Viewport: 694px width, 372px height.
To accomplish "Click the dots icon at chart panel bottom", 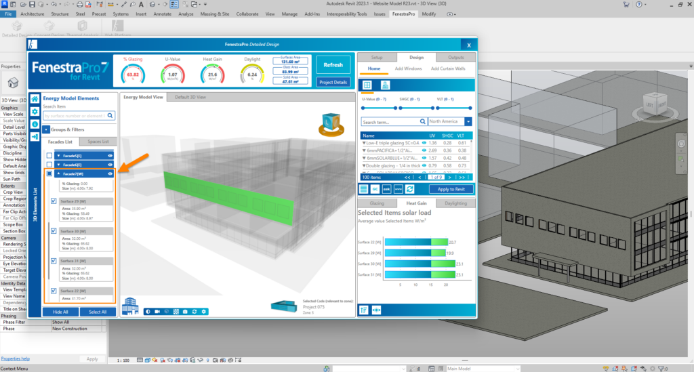I will tap(376, 310).
